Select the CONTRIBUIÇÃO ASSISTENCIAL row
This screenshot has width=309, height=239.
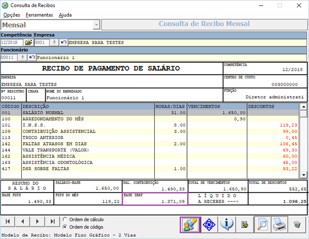click(x=150, y=131)
